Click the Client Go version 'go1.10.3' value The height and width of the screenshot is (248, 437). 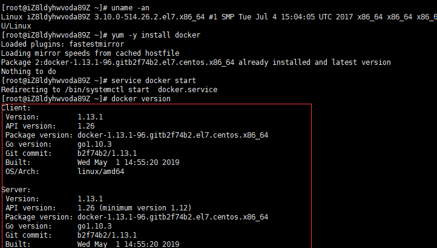pyautogui.click(x=94, y=144)
